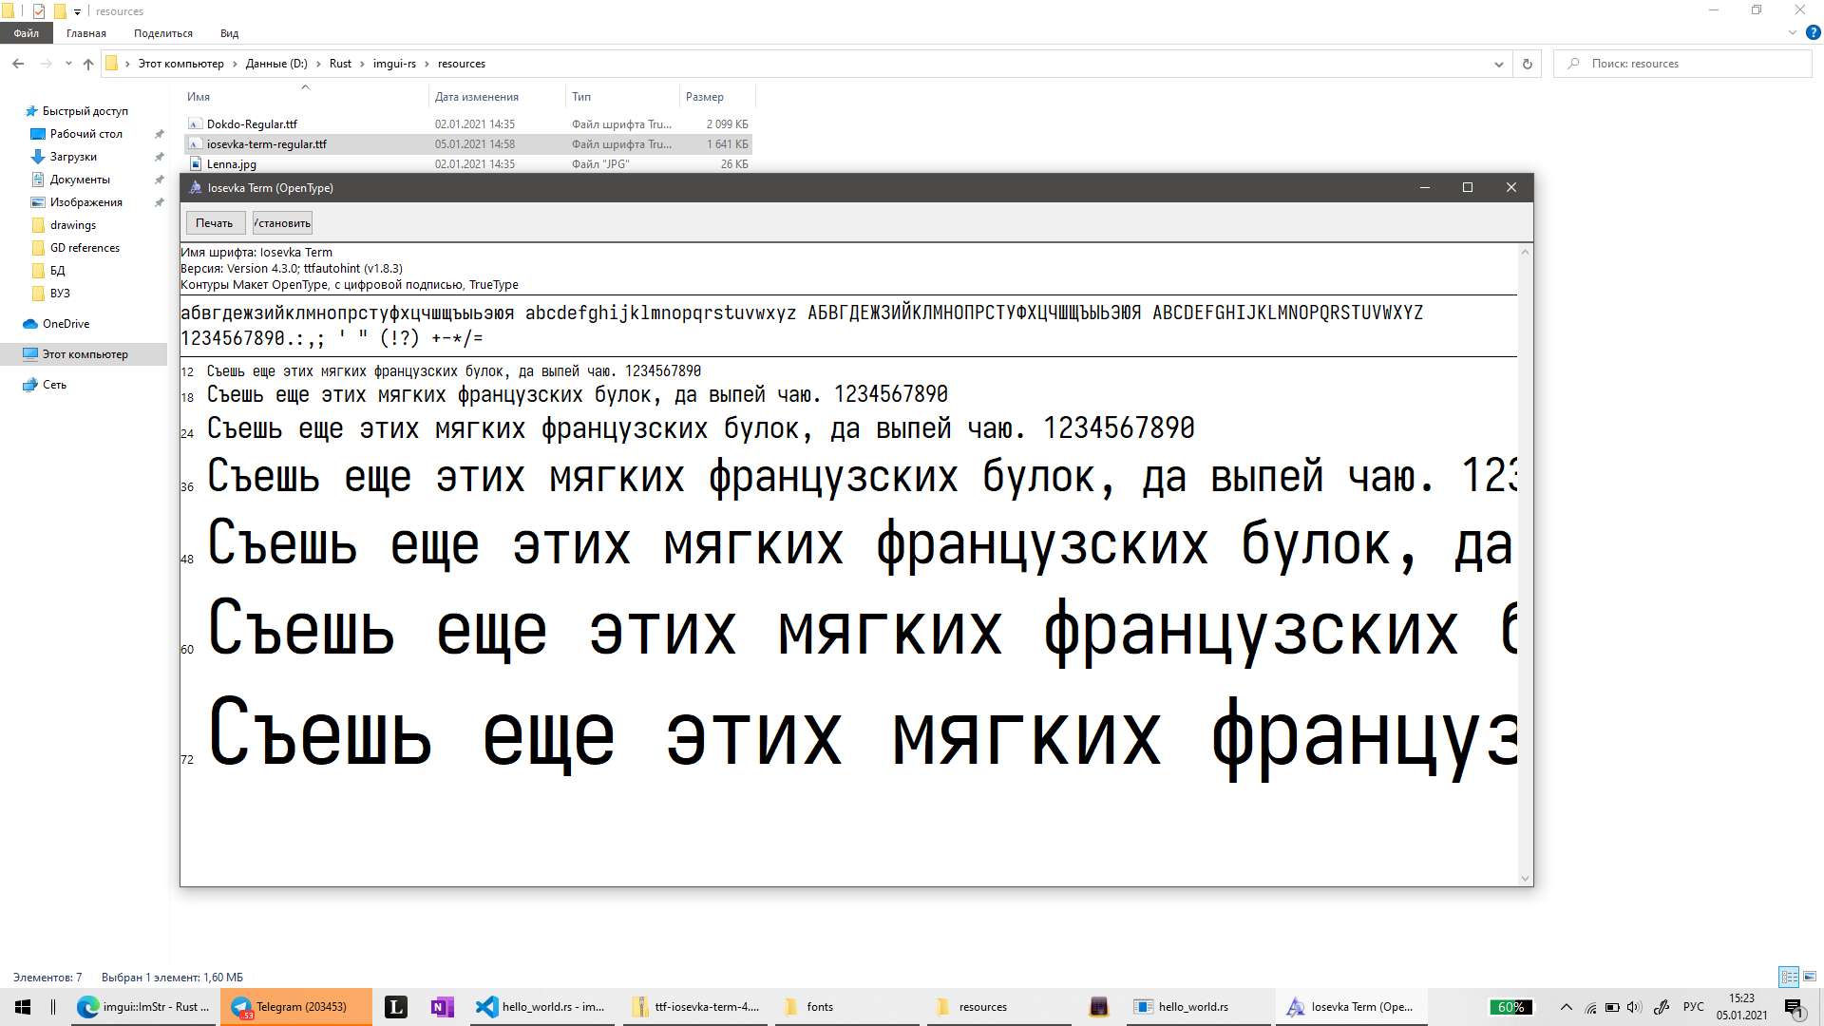Open Customize Quick Access Toolbar dropdown
This screenshot has height=1026, width=1824.
(x=78, y=11)
